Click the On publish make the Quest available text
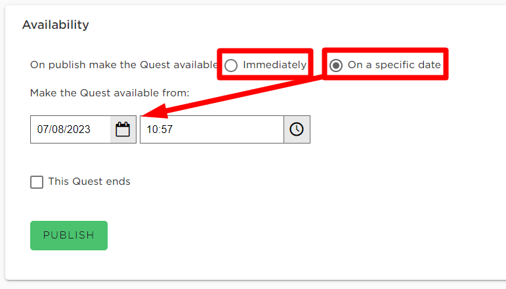506x289 pixels. pyautogui.click(x=124, y=65)
